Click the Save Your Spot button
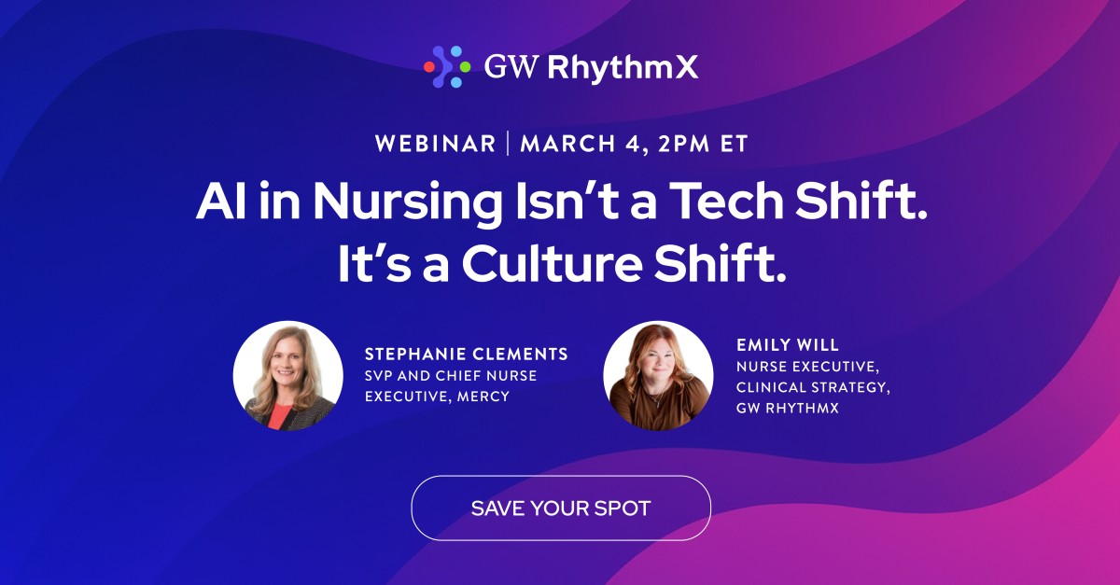Image resolution: width=1120 pixels, height=585 pixels. (561, 508)
